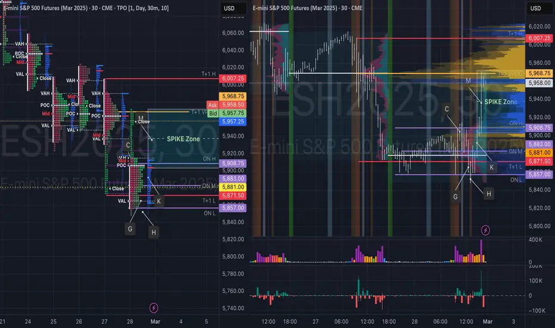
Task: Select the SPIKE Zone label in the candlestick chart
Action: [500, 102]
